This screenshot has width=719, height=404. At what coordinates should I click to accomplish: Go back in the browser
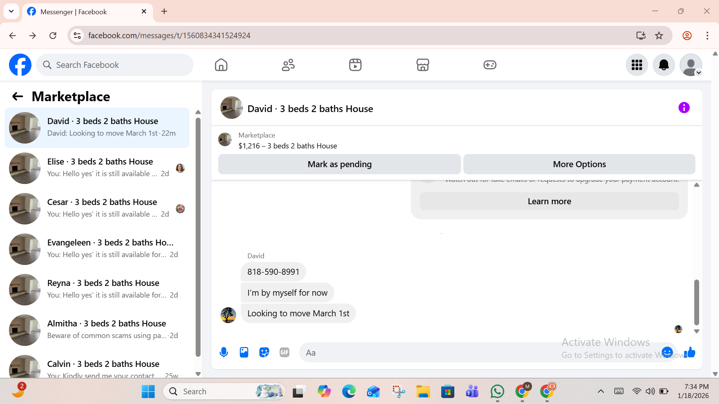[x=12, y=36]
